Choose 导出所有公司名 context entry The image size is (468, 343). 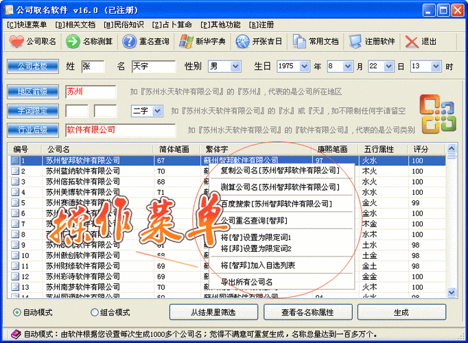tap(282, 282)
